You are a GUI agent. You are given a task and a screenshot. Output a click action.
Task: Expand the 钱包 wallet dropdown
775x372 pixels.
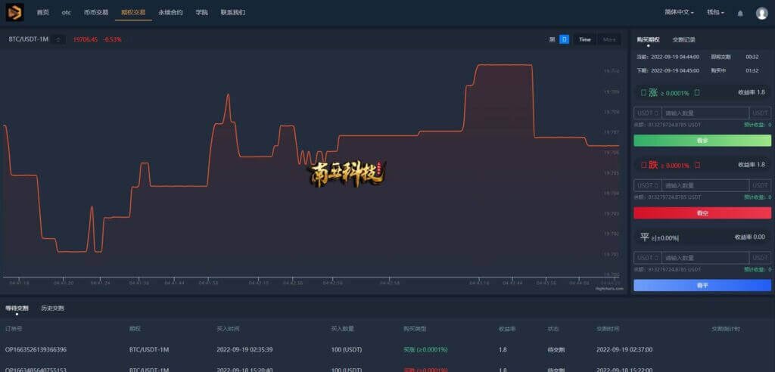[715, 13]
